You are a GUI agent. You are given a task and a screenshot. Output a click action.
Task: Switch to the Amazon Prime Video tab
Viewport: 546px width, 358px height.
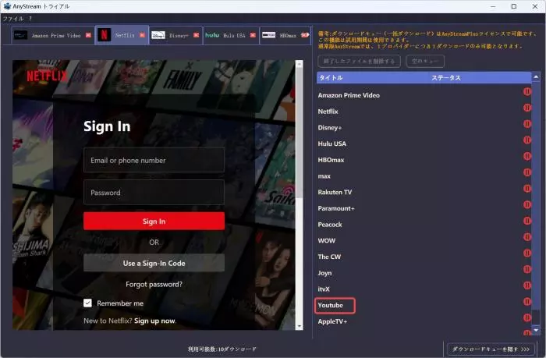[52, 35]
